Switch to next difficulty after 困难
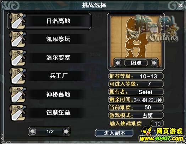The image size is (186, 144). pos(154,63)
